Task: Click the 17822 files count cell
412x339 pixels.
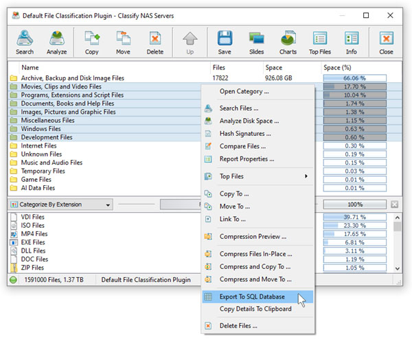Action: (220, 78)
